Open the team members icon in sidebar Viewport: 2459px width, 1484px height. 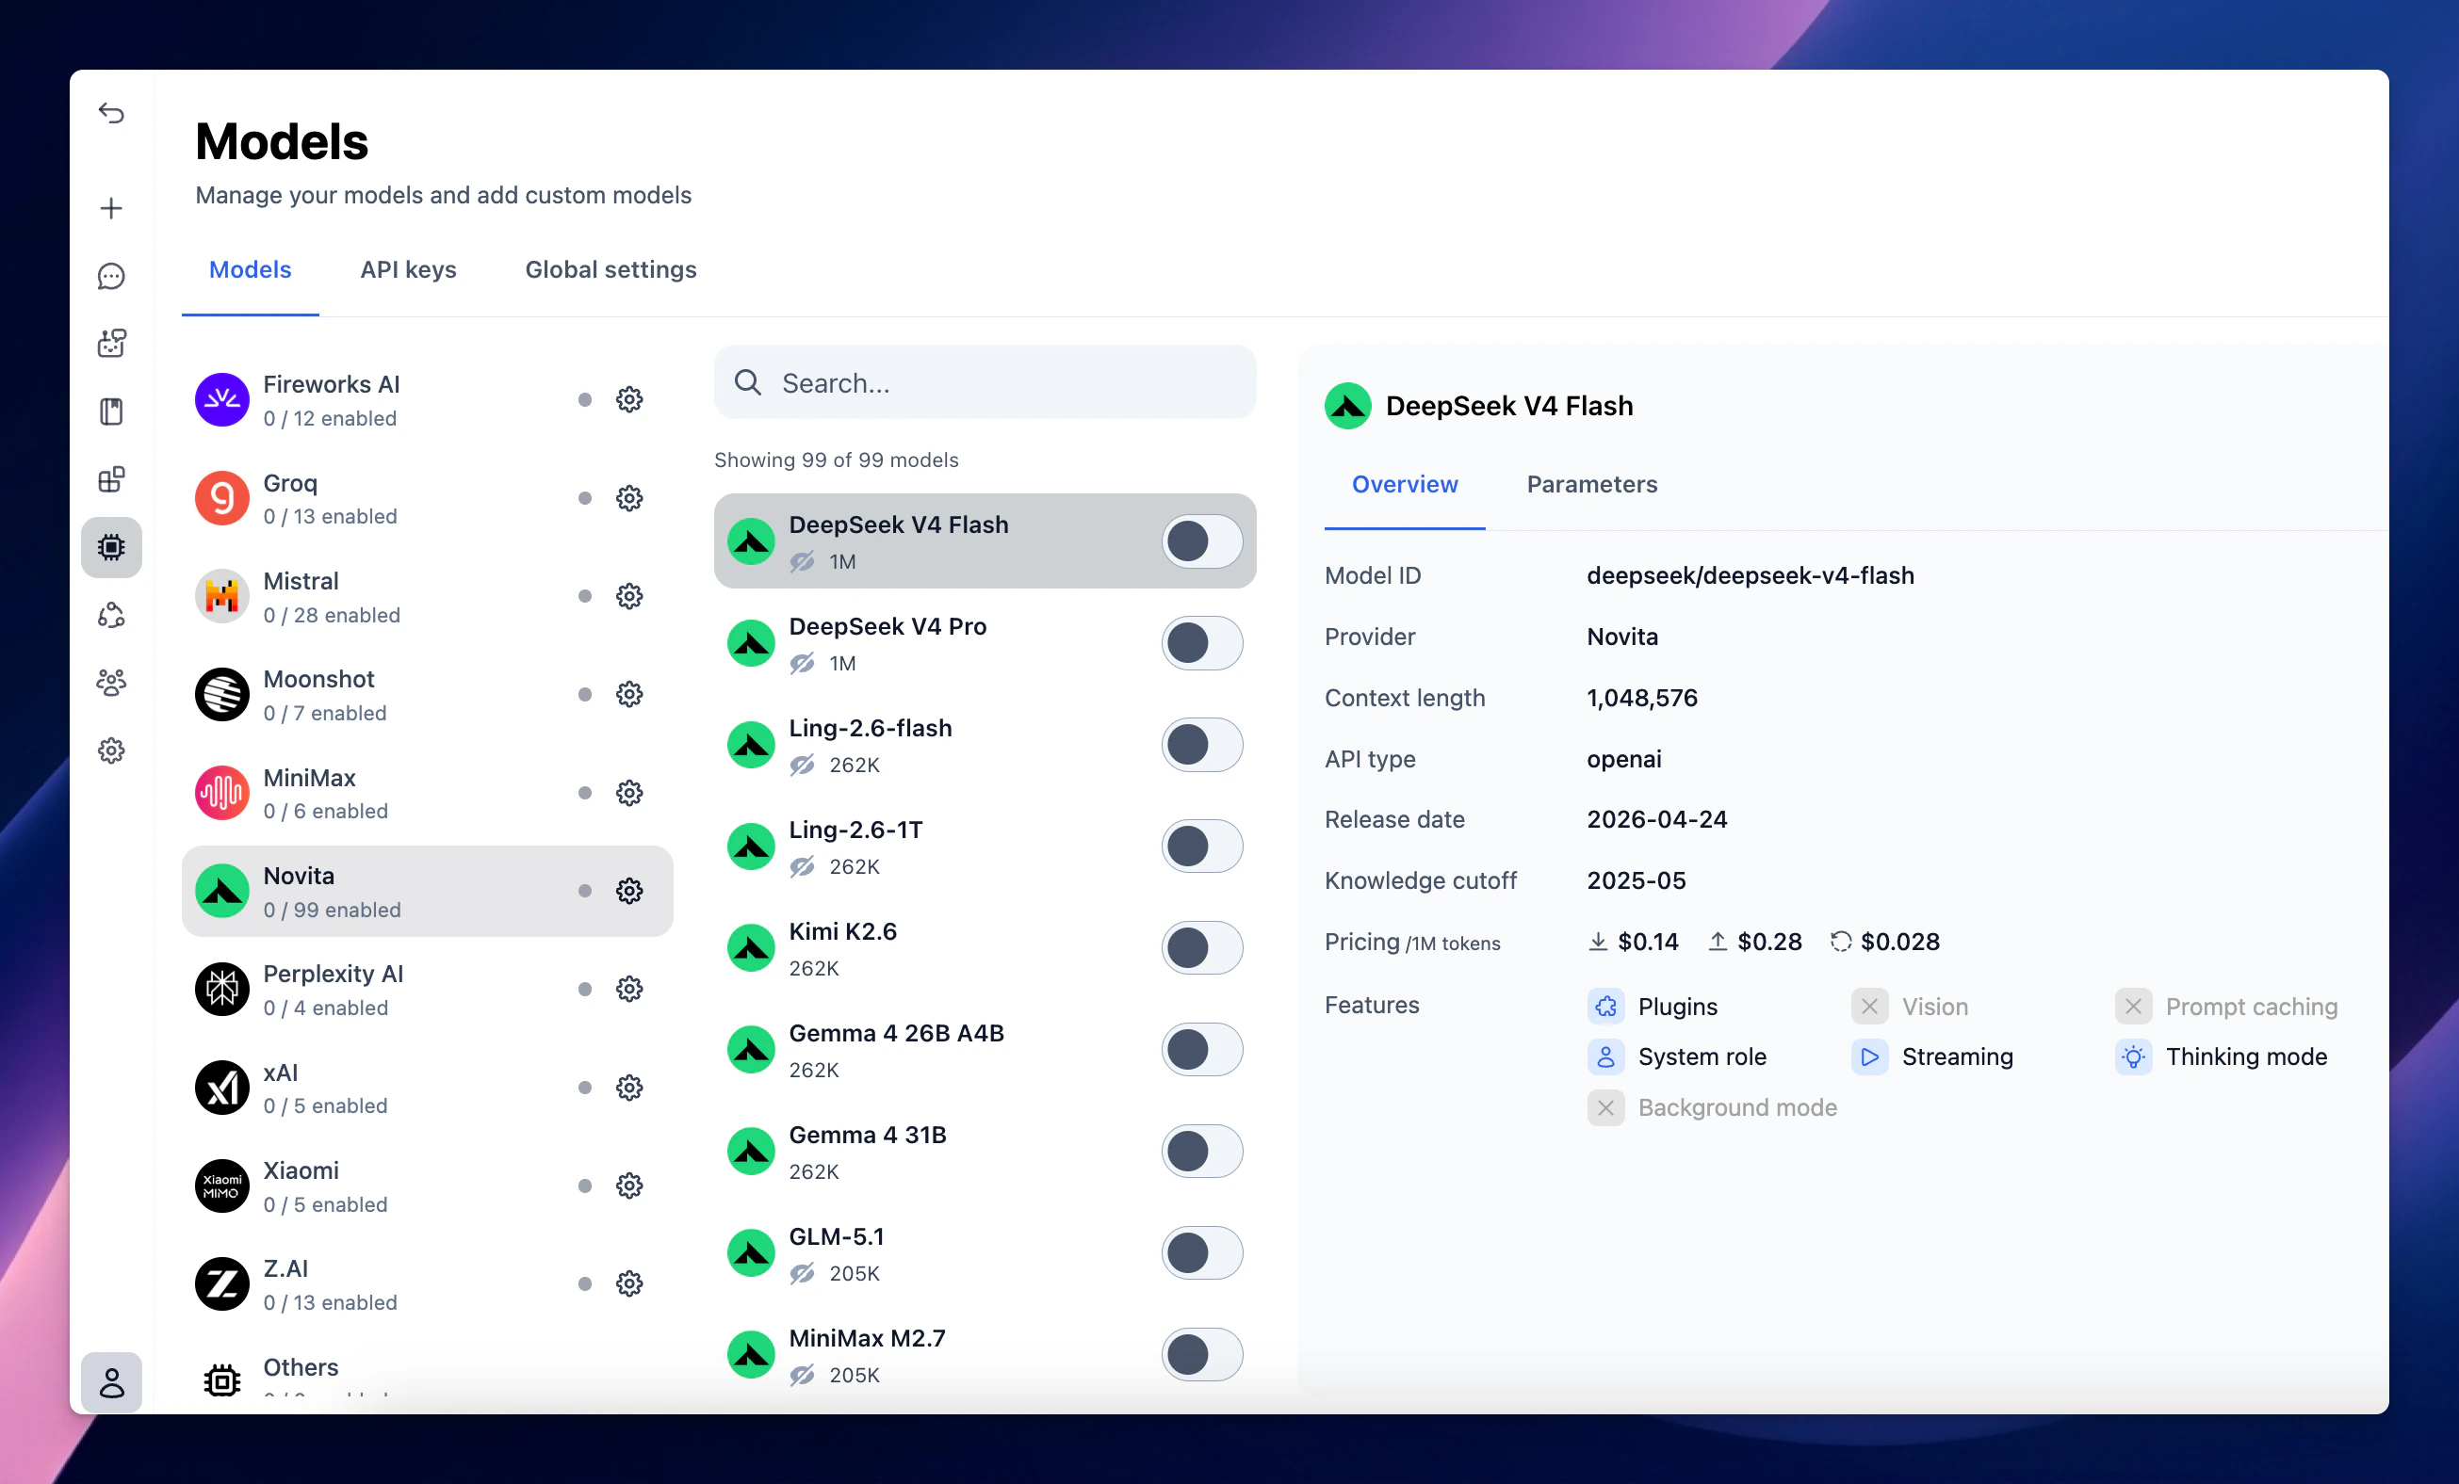click(x=111, y=682)
